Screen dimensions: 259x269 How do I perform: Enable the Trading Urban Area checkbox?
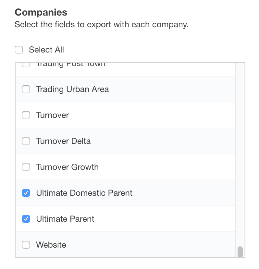(x=26, y=89)
